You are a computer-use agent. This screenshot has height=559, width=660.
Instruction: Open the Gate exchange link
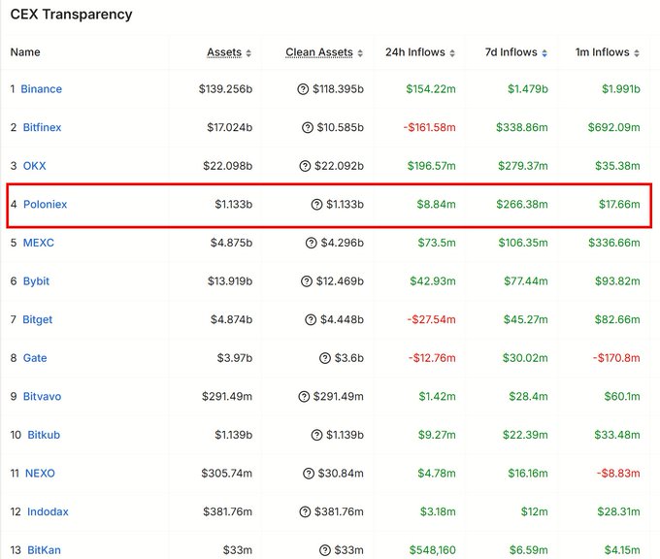pyautogui.click(x=35, y=358)
